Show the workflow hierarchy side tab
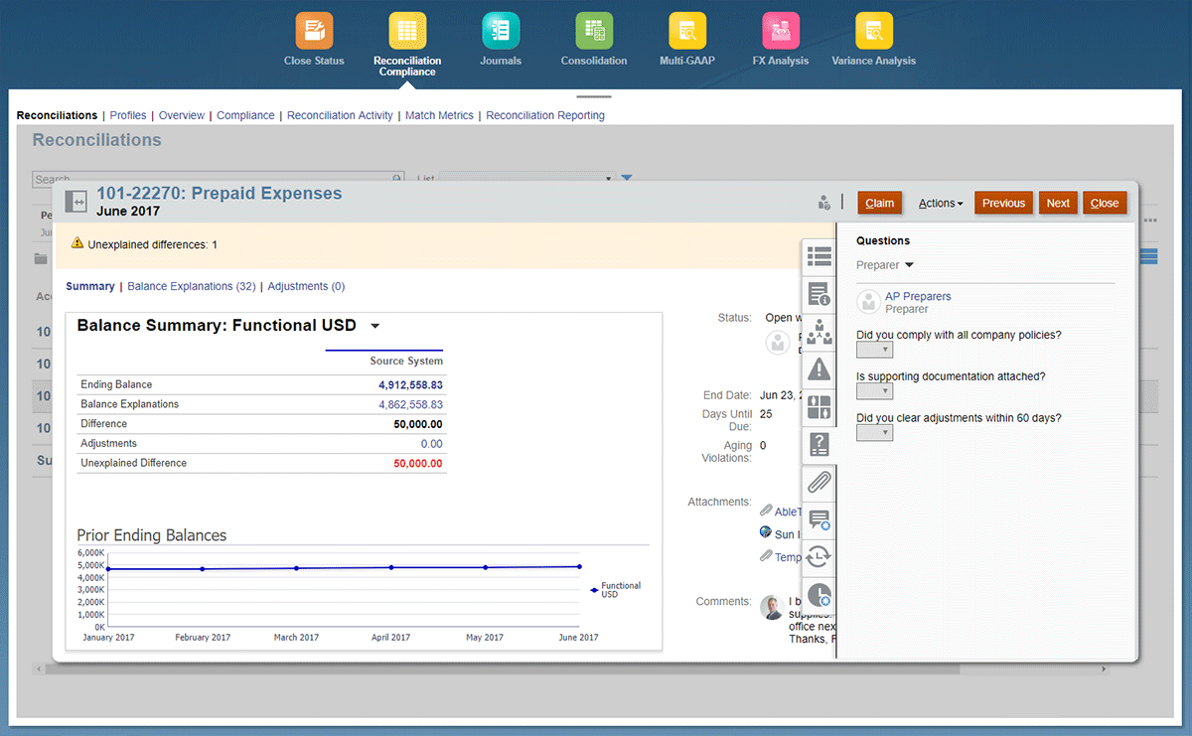This screenshot has width=1192, height=736. coord(819,332)
